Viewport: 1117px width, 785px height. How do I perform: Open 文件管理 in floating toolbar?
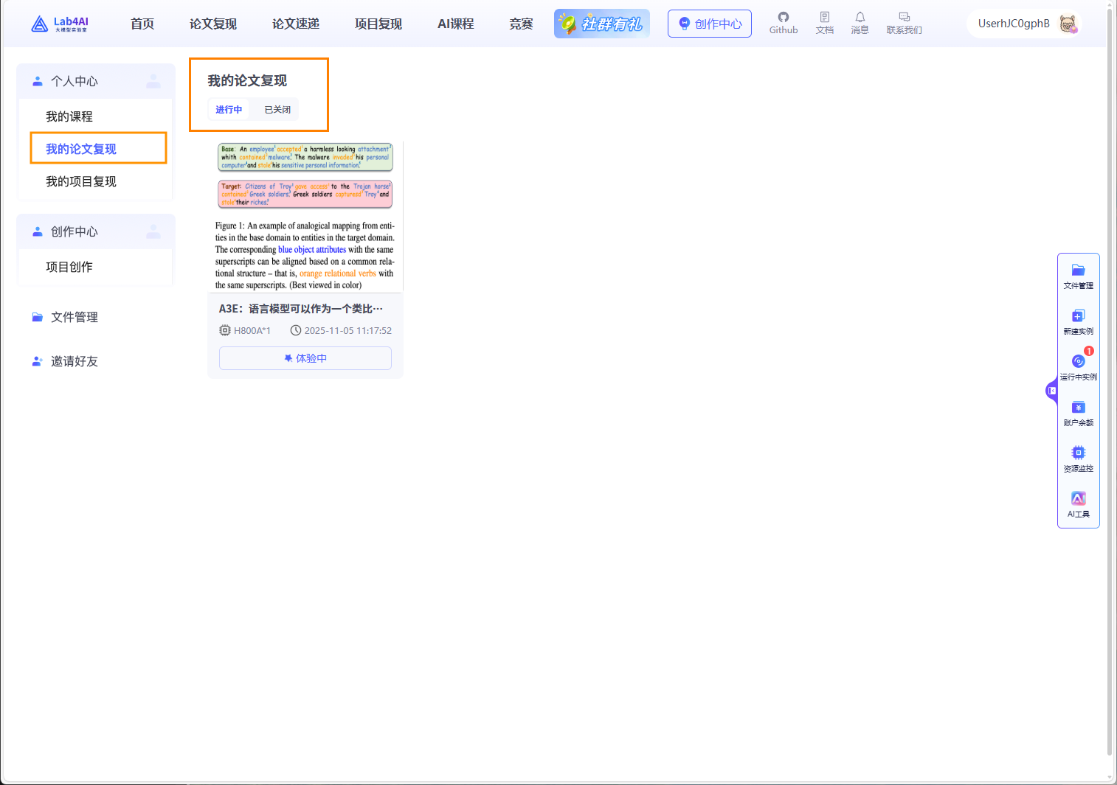click(x=1078, y=276)
